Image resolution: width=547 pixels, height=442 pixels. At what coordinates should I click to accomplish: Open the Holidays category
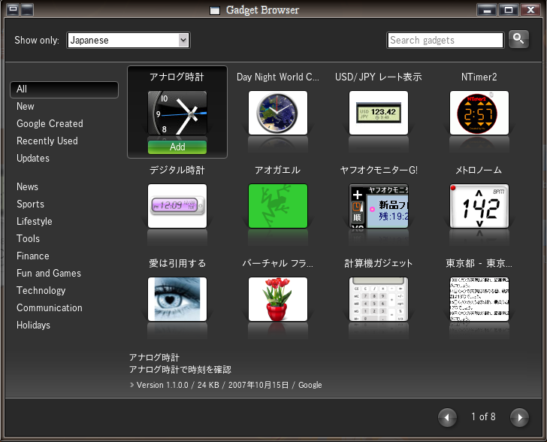tap(33, 325)
